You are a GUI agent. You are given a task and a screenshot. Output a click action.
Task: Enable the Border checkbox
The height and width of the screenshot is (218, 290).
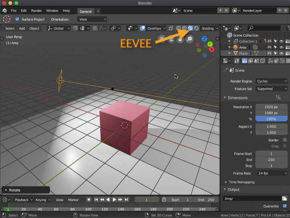(285, 140)
